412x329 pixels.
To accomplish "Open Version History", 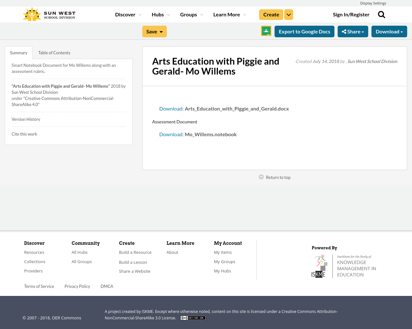I will point(26,119).
